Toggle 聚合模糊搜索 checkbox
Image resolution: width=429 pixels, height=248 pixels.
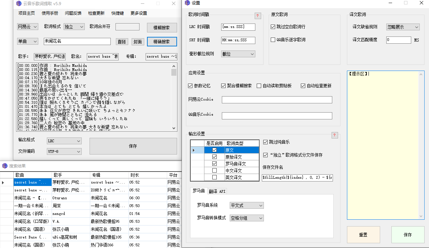pyautogui.click(x=224, y=86)
